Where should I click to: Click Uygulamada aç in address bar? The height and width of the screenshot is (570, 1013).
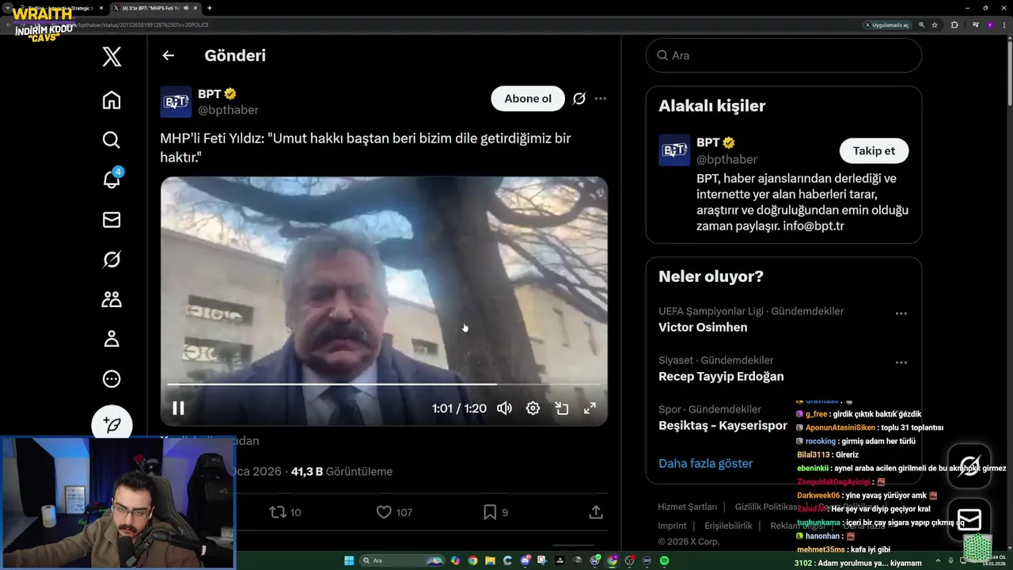pyautogui.click(x=886, y=25)
